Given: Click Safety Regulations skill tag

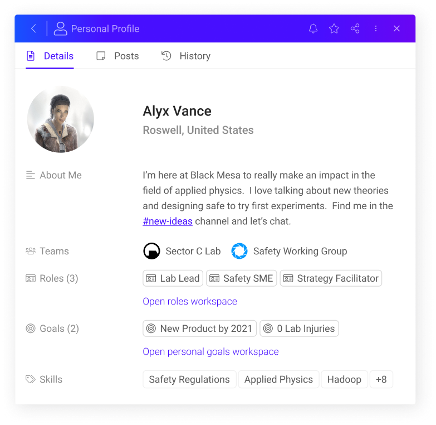Looking at the screenshot, I should pos(189,379).
